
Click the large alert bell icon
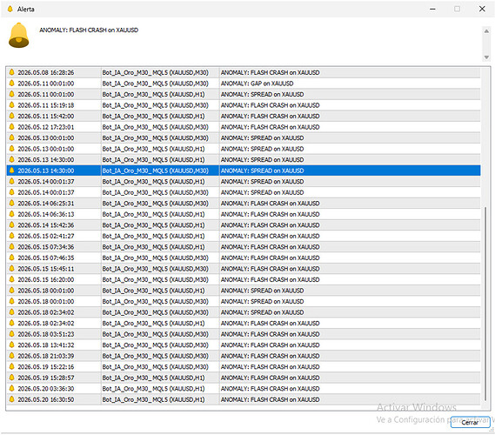(x=18, y=35)
